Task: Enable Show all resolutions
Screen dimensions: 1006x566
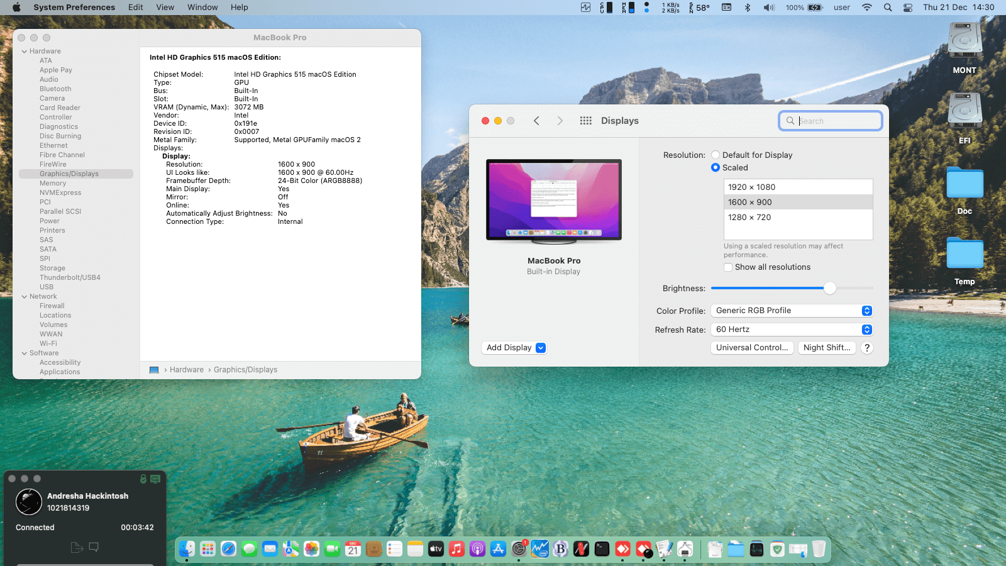Action: tap(728, 267)
